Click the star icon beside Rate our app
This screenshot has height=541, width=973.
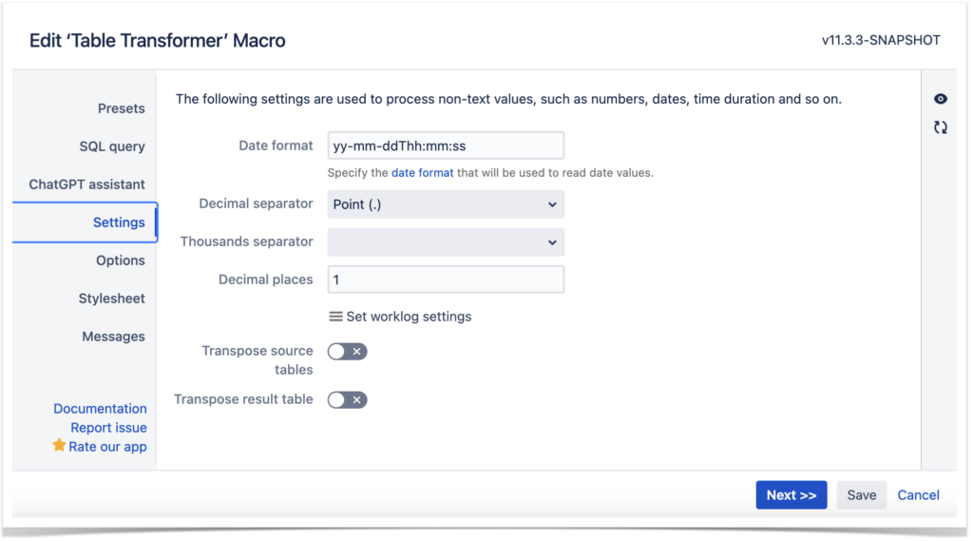pyautogui.click(x=59, y=445)
